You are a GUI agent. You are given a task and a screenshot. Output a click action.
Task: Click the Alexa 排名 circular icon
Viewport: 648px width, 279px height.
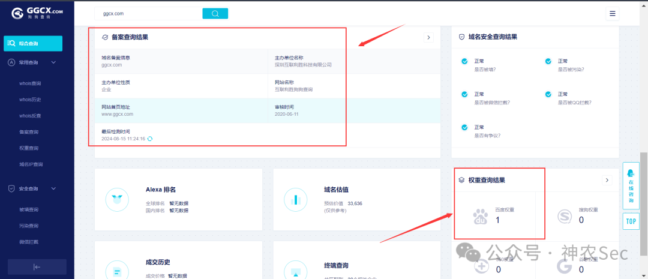click(x=117, y=200)
